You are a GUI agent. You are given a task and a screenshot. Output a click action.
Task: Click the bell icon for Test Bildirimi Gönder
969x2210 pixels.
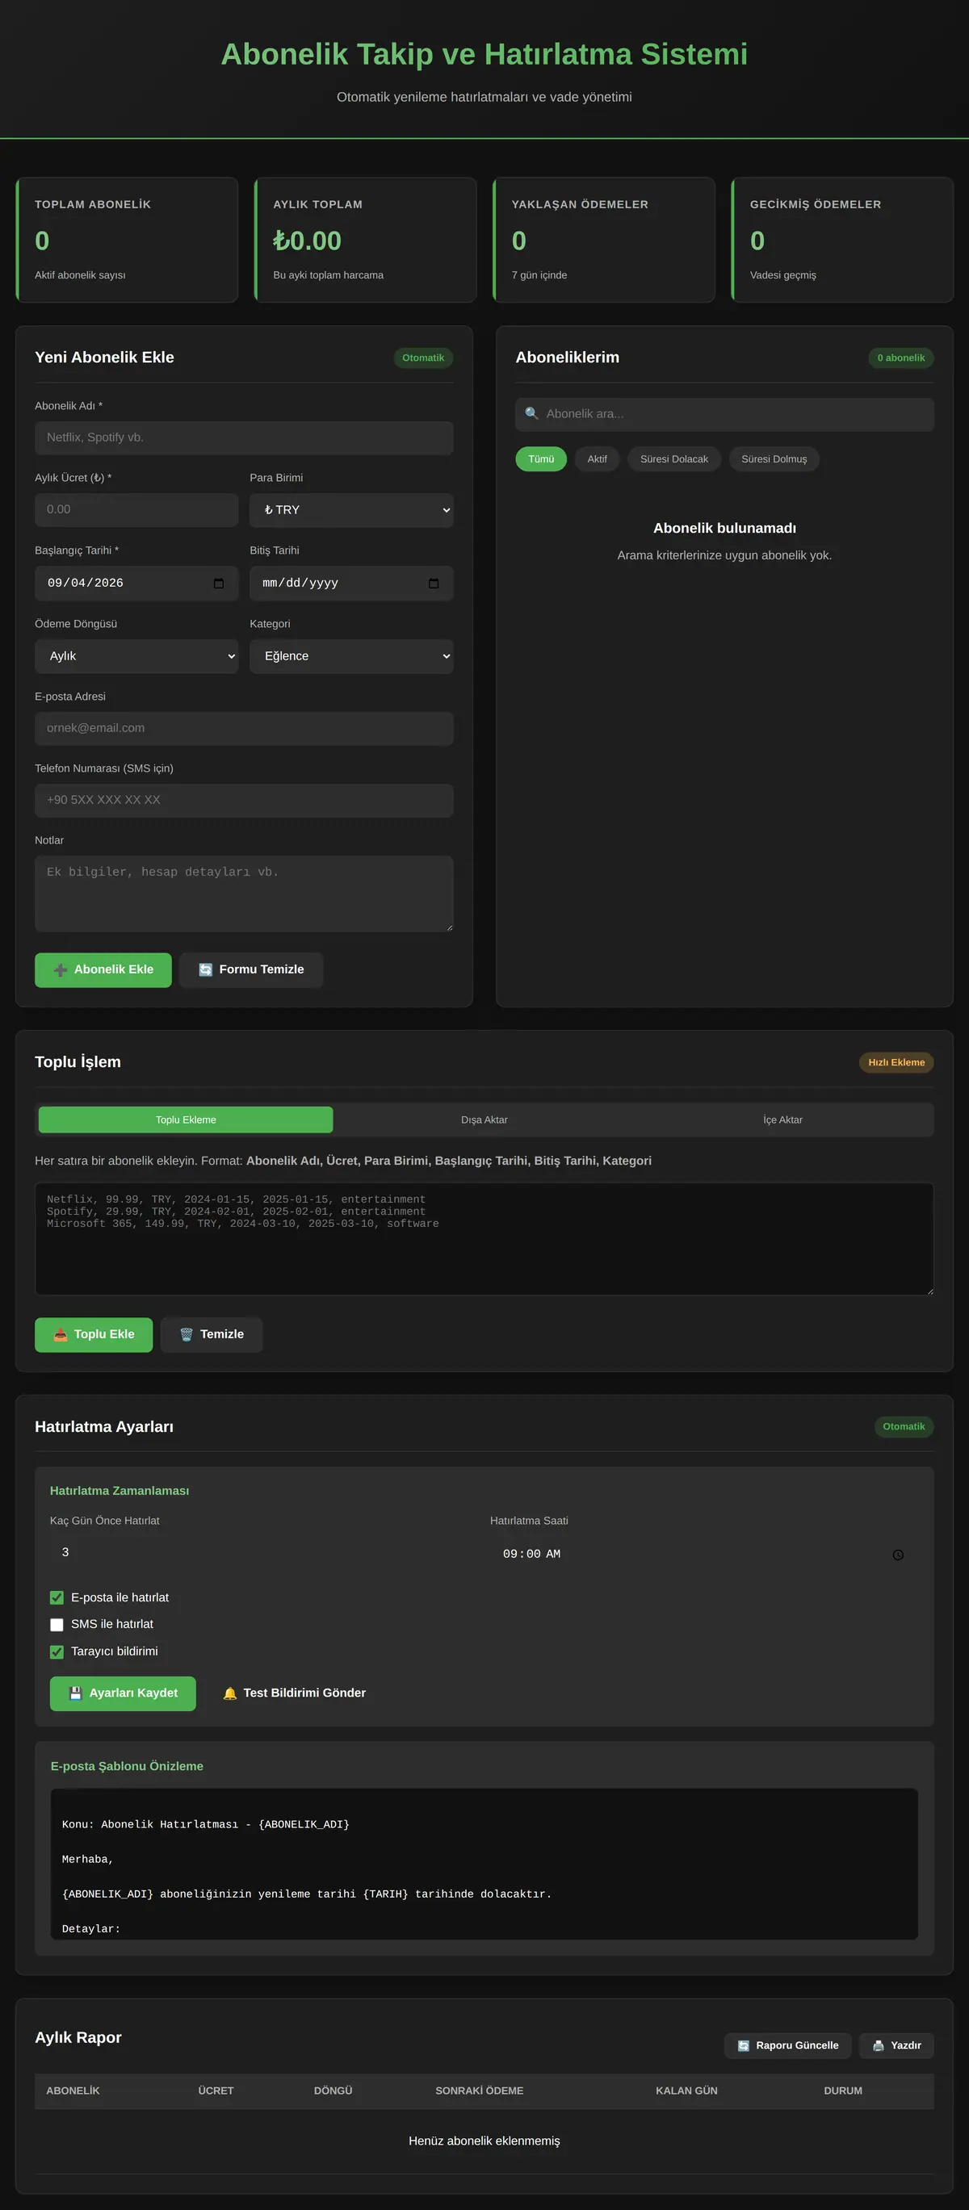(x=230, y=1693)
